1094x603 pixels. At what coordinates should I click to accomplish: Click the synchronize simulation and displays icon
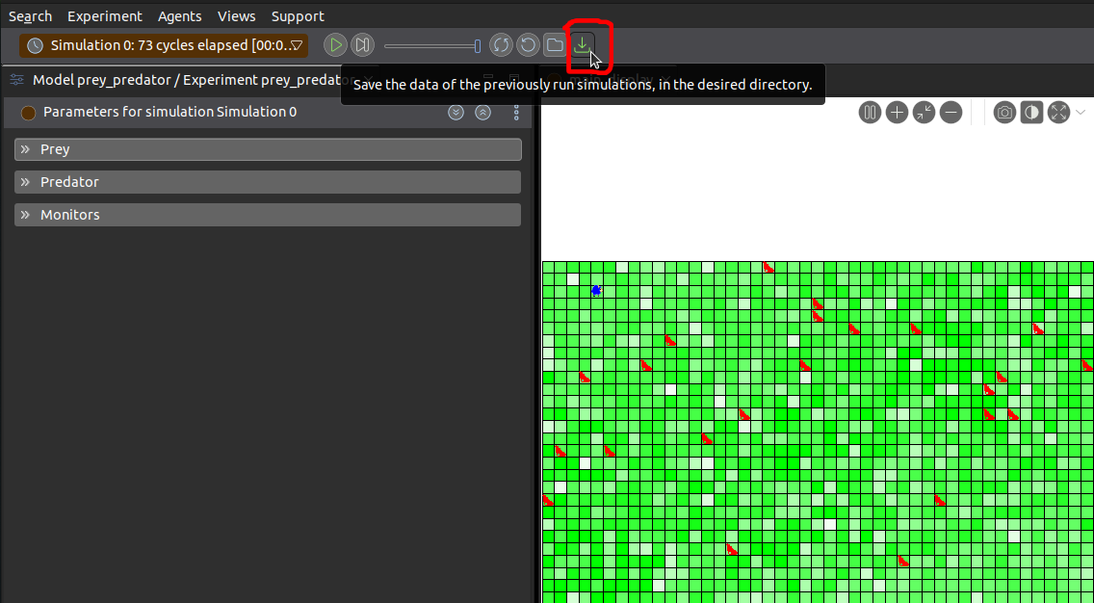[501, 45]
